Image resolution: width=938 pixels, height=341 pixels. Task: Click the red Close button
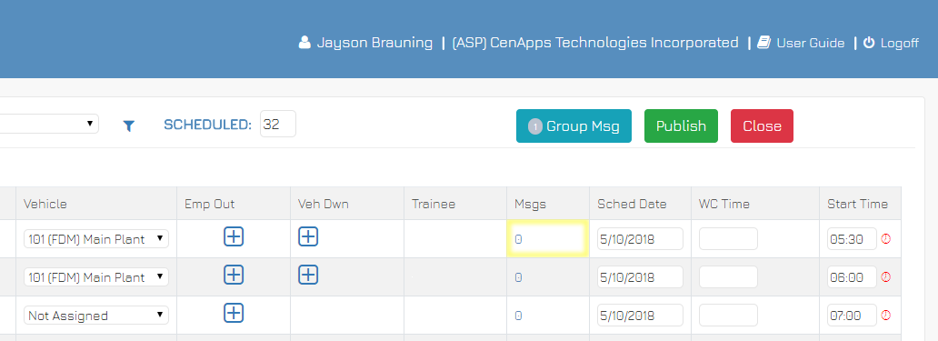click(762, 125)
